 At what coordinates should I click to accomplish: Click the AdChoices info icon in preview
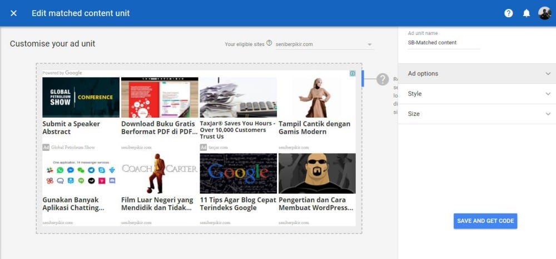(353, 73)
